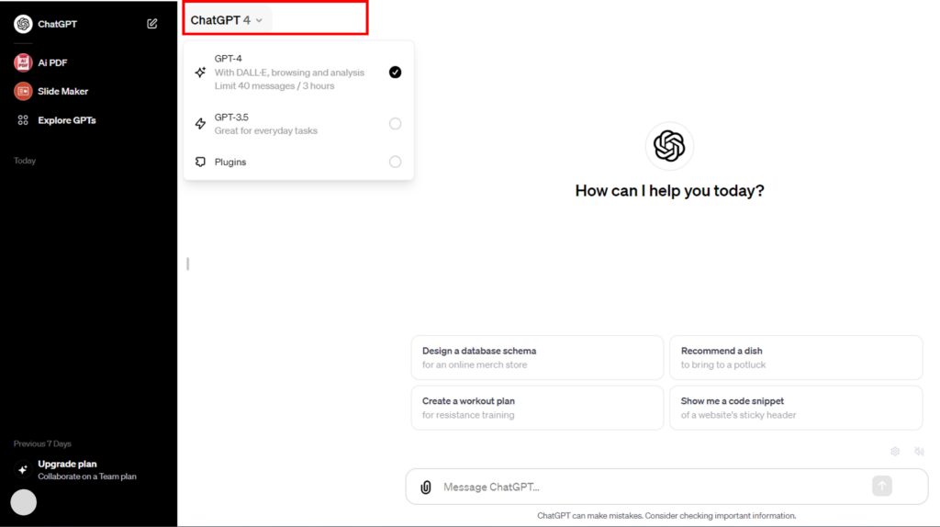Click Show me a code snippet suggestion

tap(796, 408)
